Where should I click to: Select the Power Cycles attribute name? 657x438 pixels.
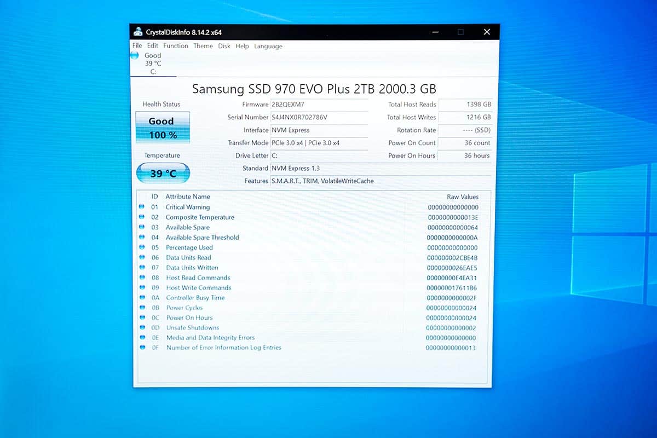185,308
